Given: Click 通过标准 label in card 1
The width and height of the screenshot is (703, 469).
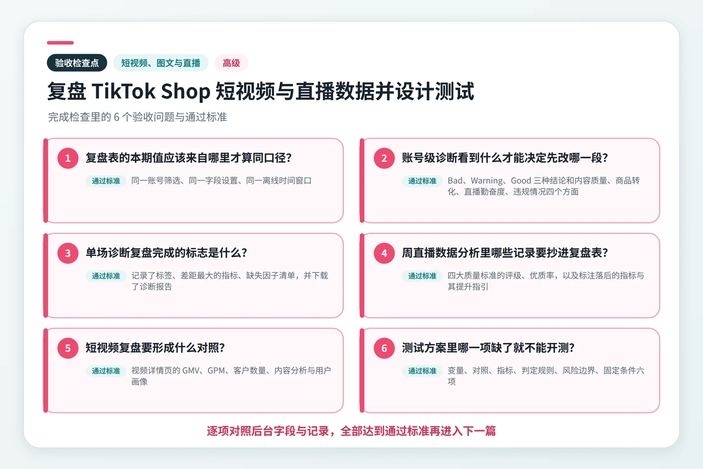Looking at the screenshot, I should tap(106, 181).
